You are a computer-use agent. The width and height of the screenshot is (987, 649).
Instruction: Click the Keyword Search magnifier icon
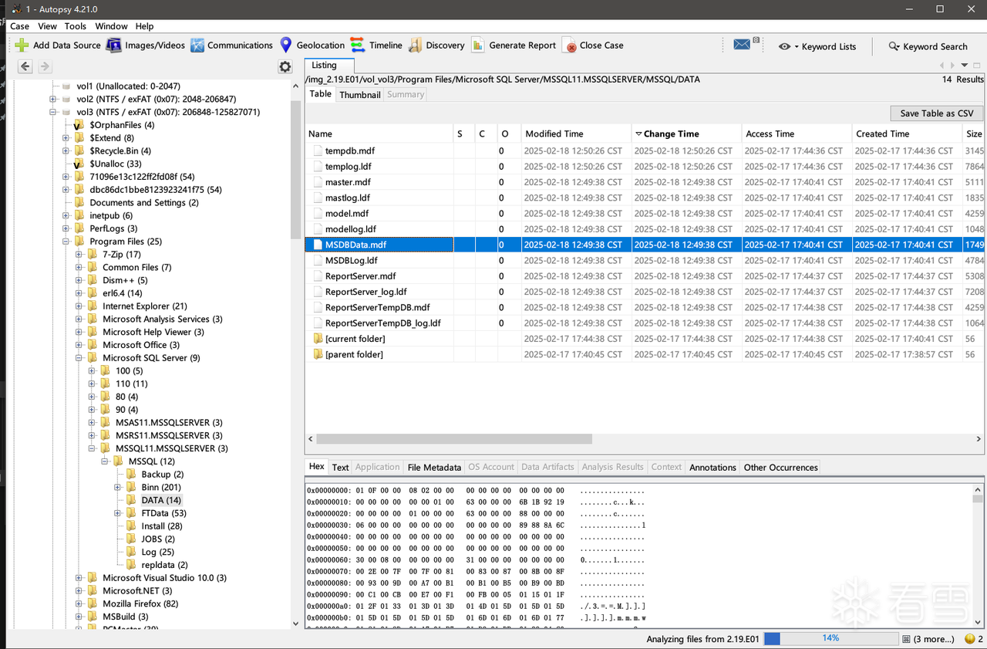894,46
